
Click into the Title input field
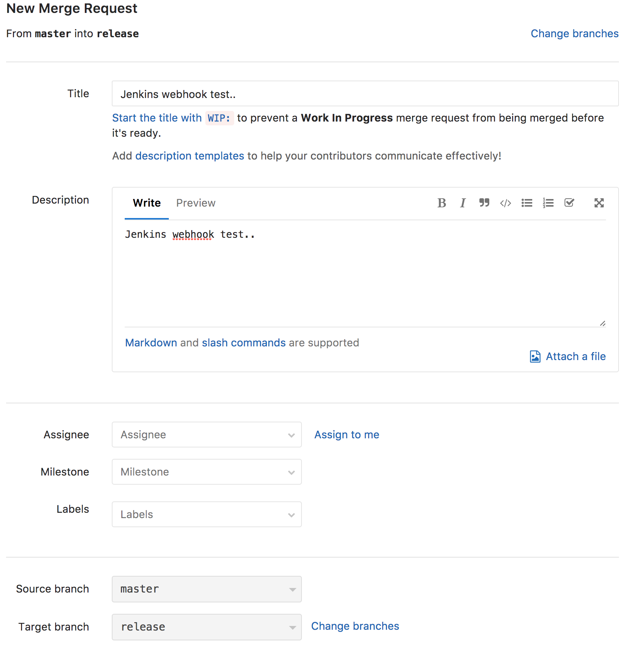point(365,93)
